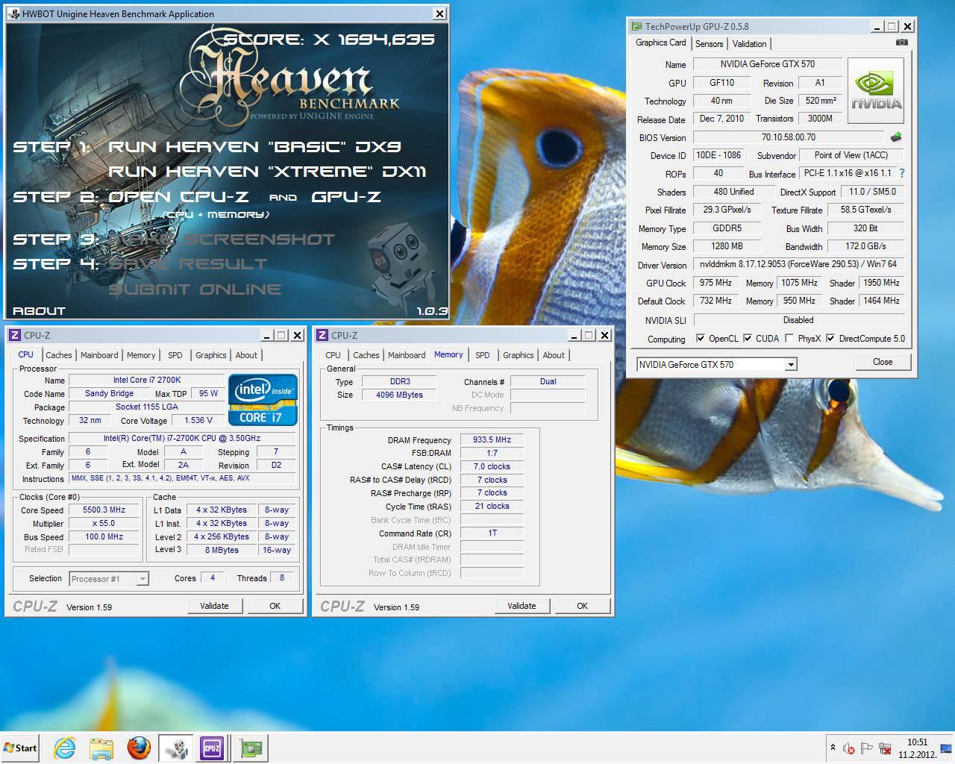Click the CPU-Z taskbar icon
This screenshot has height=764, width=955.
coord(212,748)
